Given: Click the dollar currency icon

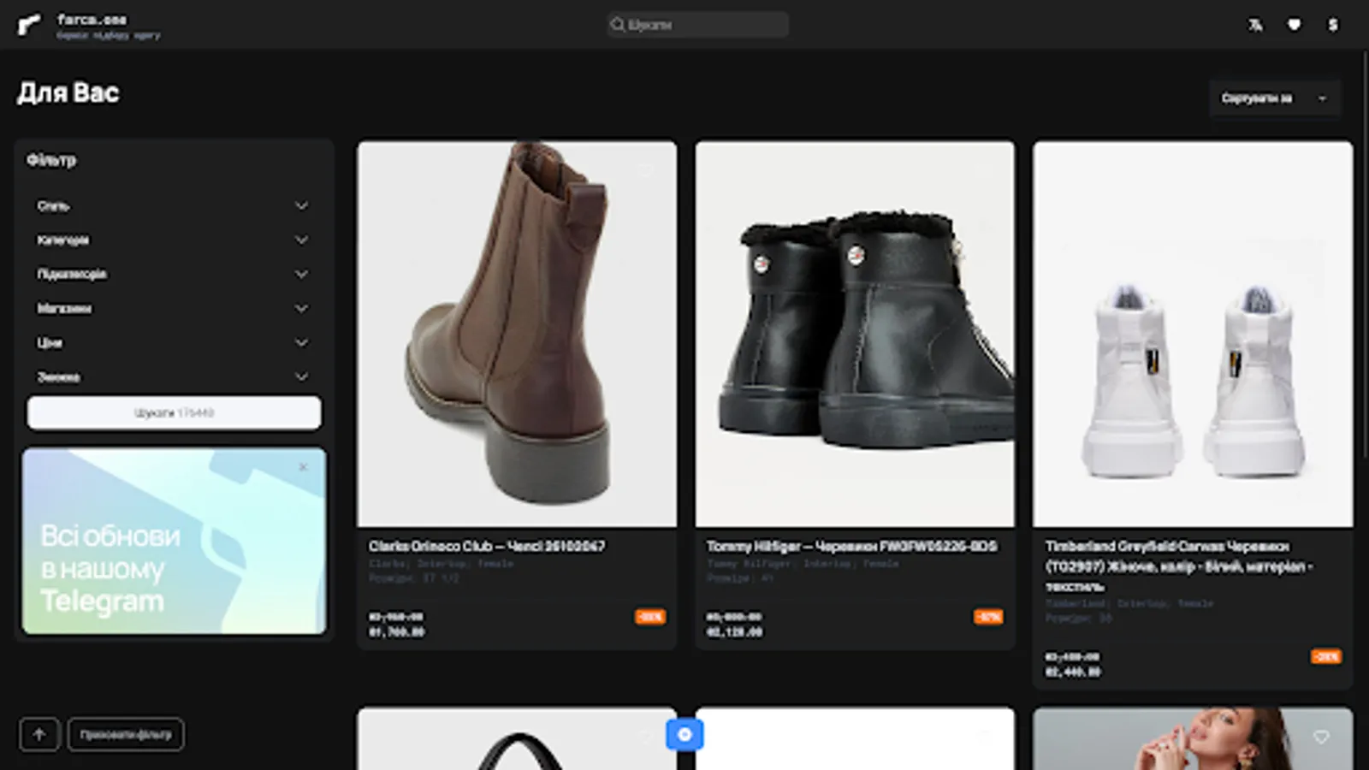Looking at the screenshot, I should point(1332,25).
